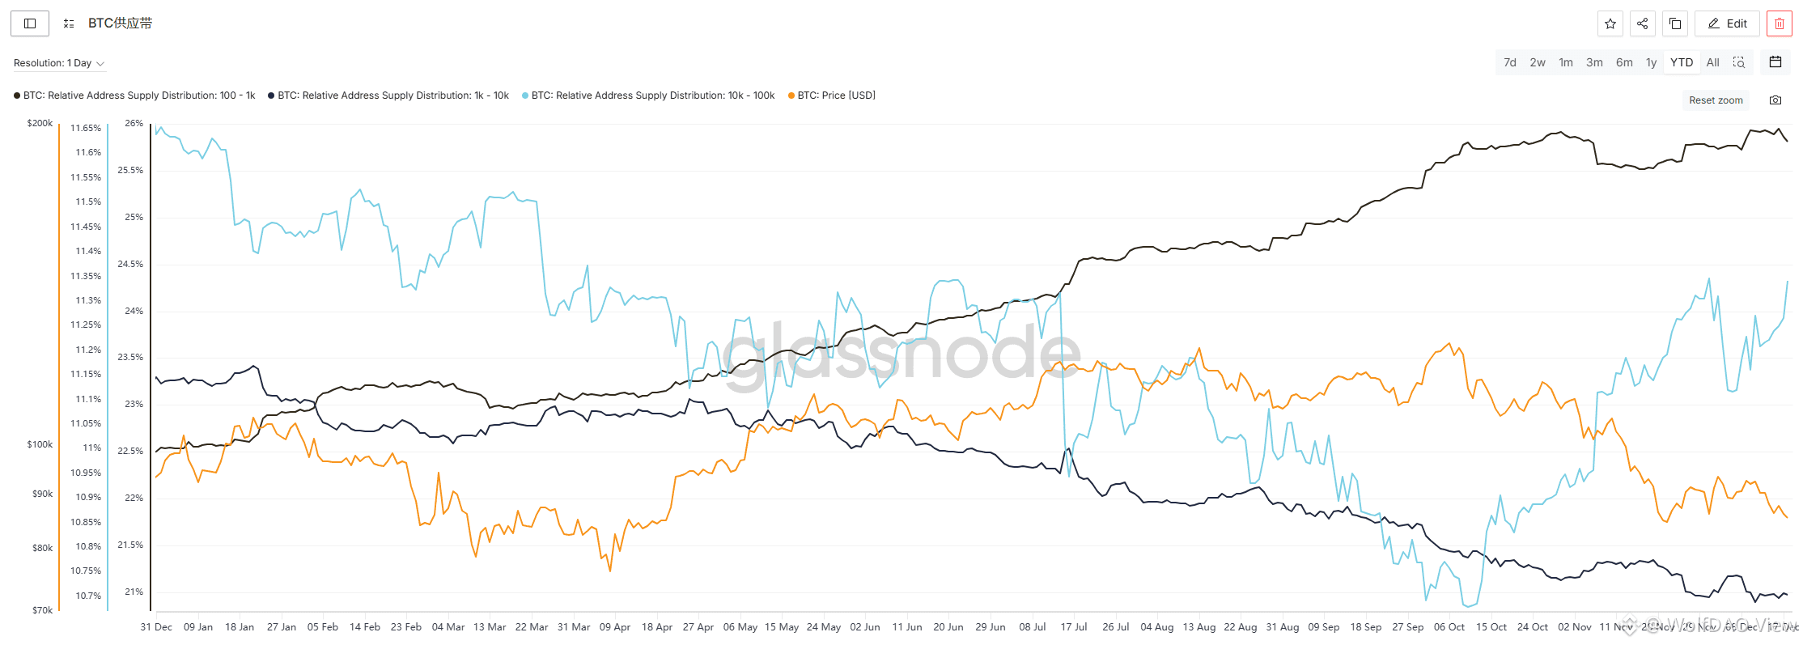Delete chart with the red trash icon
1803x645 pixels.
(x=1780, y=23)
